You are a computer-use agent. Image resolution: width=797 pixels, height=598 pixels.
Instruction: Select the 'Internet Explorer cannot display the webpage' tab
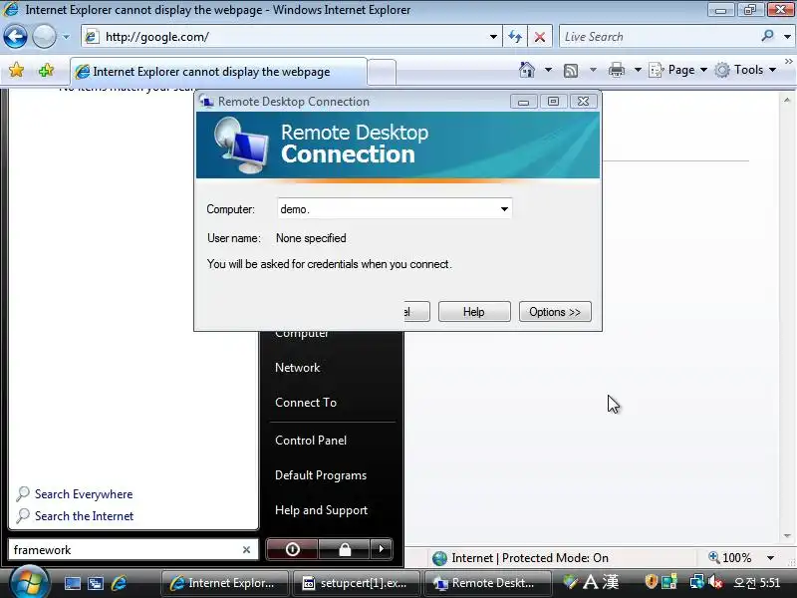click(218, 72)
